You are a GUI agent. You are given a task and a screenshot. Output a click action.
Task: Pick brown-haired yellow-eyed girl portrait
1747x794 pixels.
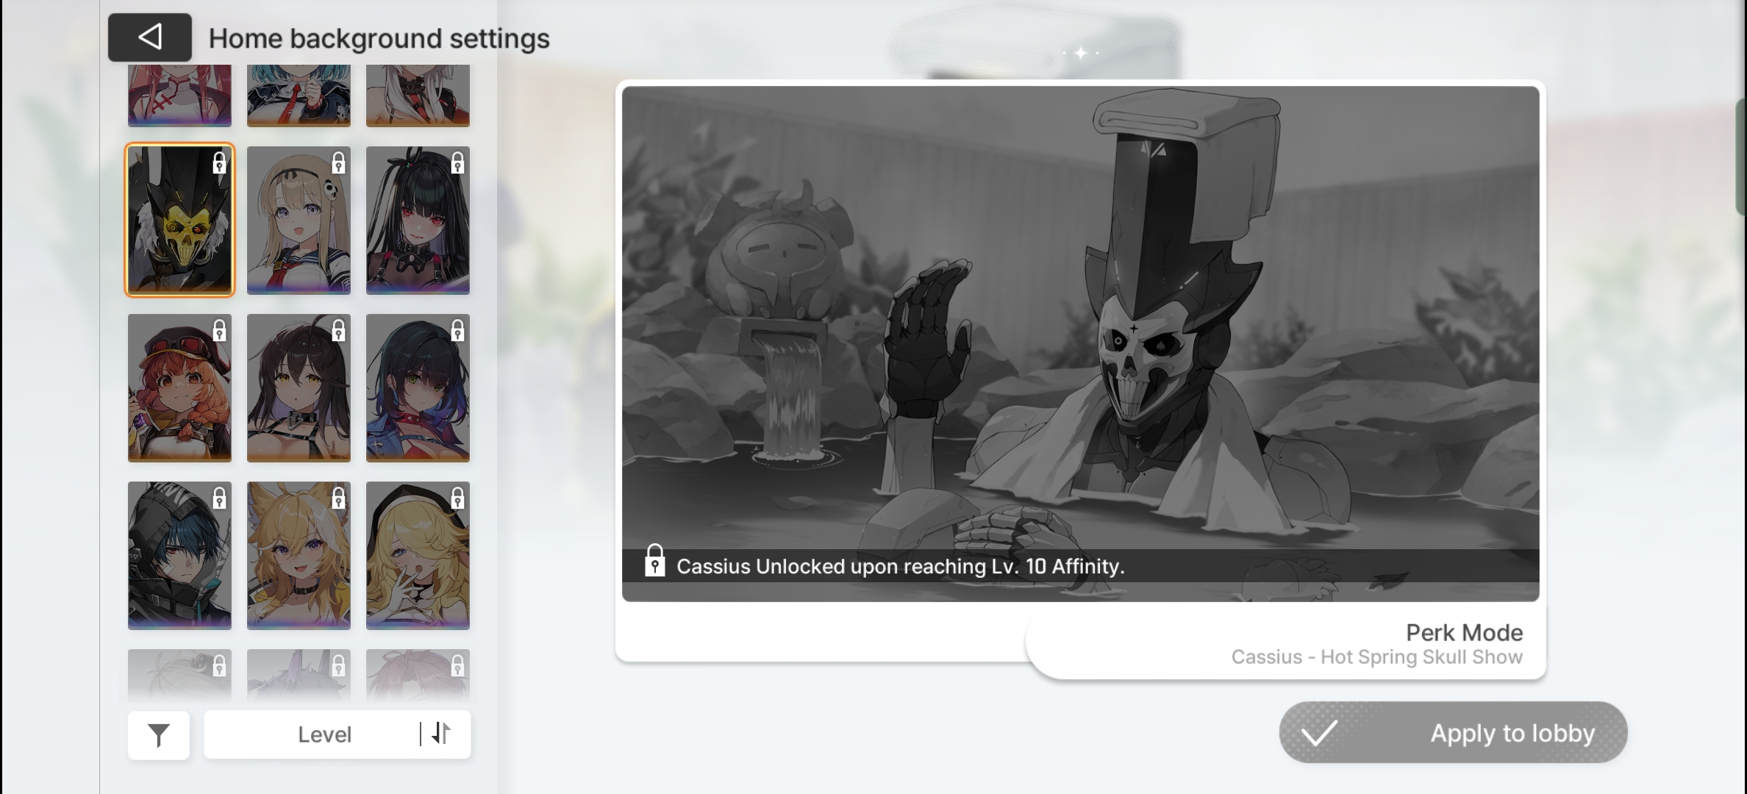299,388
